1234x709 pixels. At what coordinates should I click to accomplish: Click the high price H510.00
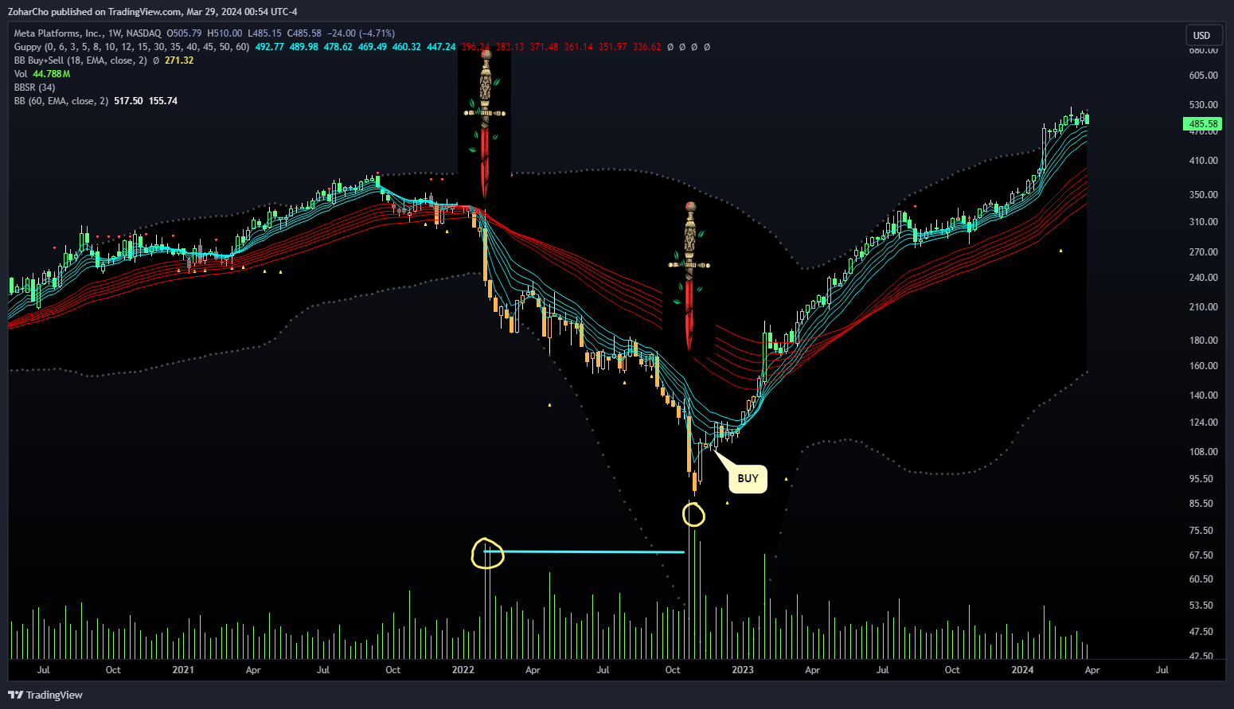pyautogui.click(x=225, y=33)
